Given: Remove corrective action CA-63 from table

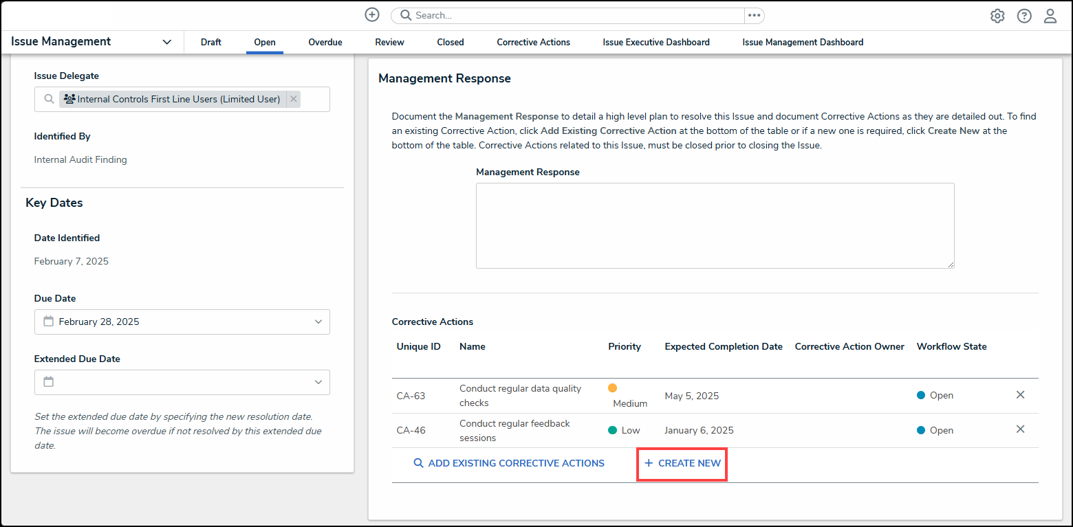Looking at the screenshot, I should click(1021, 395).
